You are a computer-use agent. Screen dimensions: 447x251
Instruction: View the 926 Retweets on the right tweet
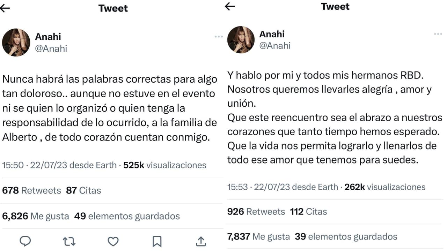[x=257, y=212]
